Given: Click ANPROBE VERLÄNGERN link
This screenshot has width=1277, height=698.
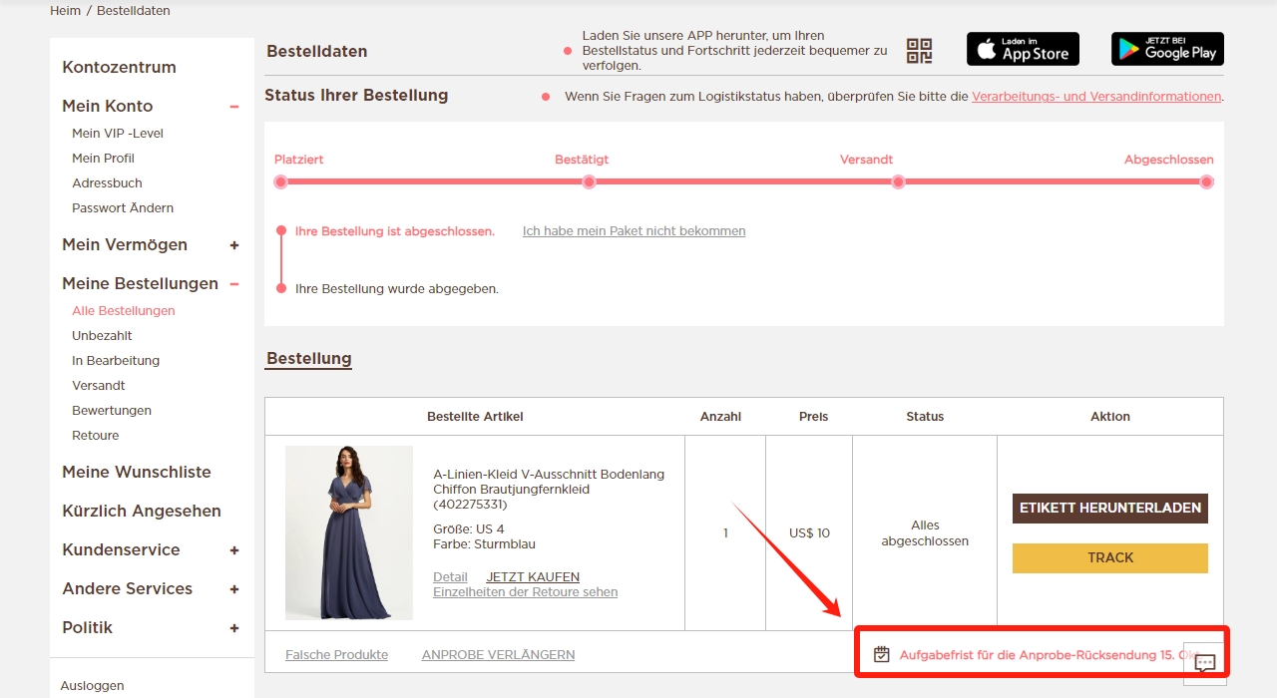Looking at the screenshot, I should click(x=499, y=655).
